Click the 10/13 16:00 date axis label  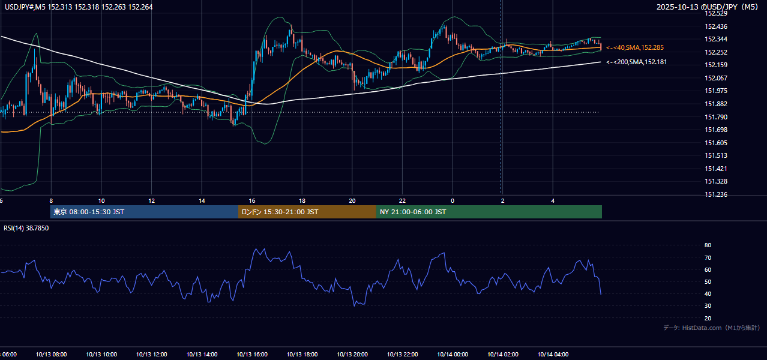click(252, 355)
